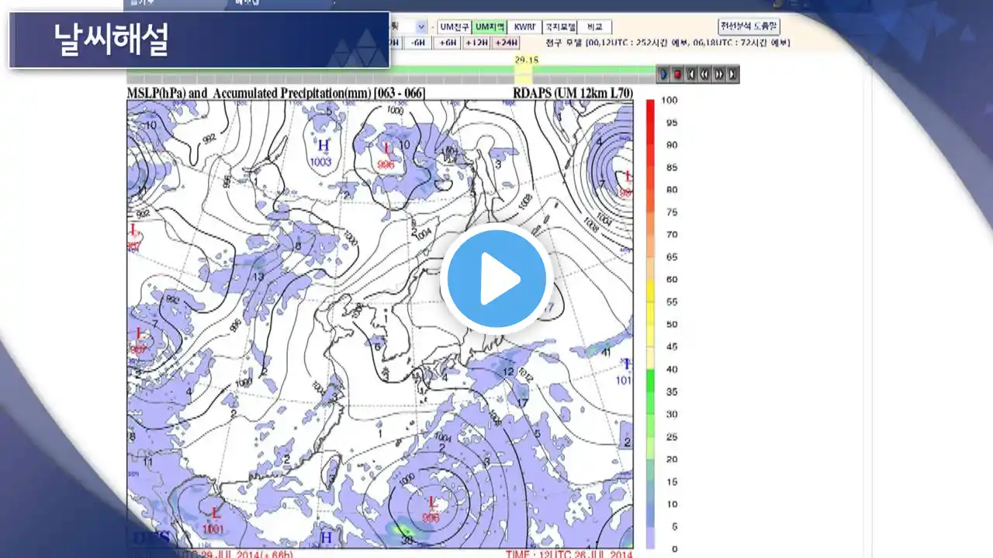Select the UM지역 model tab
The width and height of the screenshot is (993, 558).
pos(490,27)
